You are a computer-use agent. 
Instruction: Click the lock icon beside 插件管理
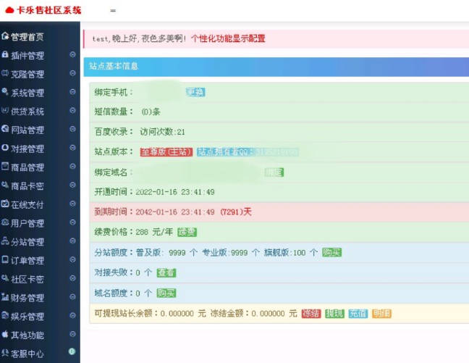point(5,54)
